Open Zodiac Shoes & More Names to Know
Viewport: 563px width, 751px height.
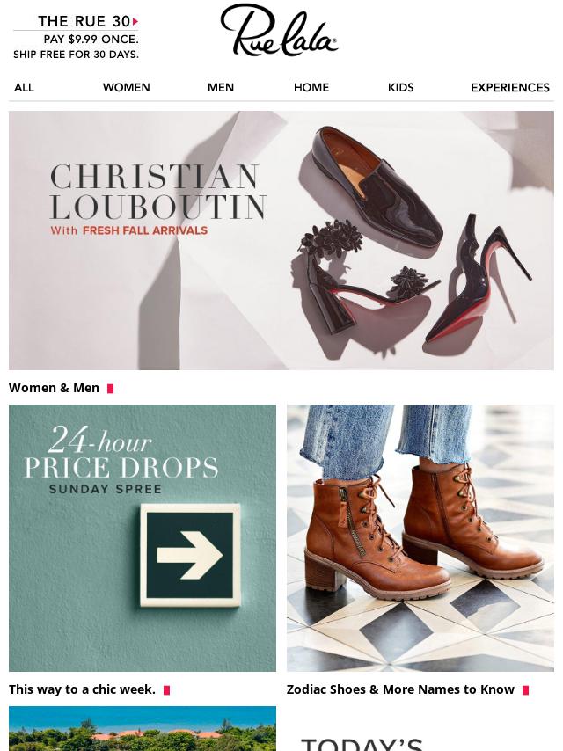400,689
